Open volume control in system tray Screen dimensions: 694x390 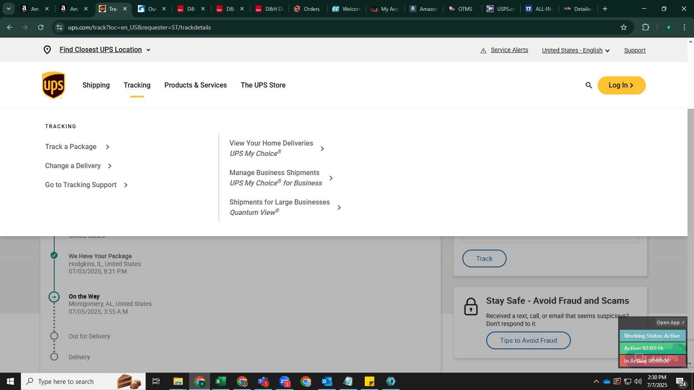tap(638, 381)
